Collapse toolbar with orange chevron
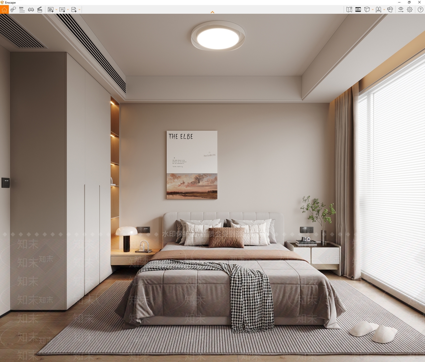Image resolution: width=425 pixels, height=362 pixels. [212, 12]
